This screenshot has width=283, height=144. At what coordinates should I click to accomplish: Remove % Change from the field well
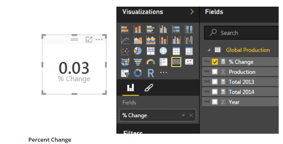[x=191, y=115]
